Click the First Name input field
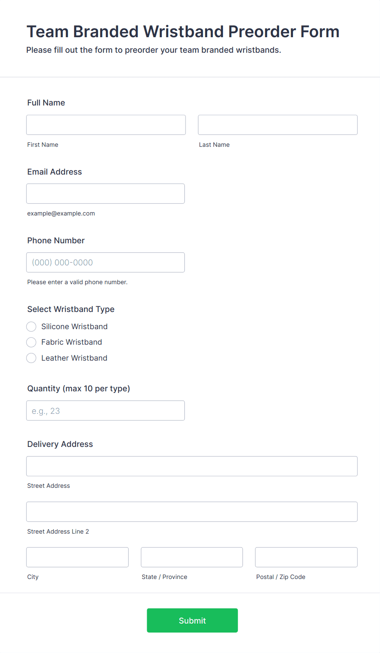Screen dimensions: 380x653 106,125
